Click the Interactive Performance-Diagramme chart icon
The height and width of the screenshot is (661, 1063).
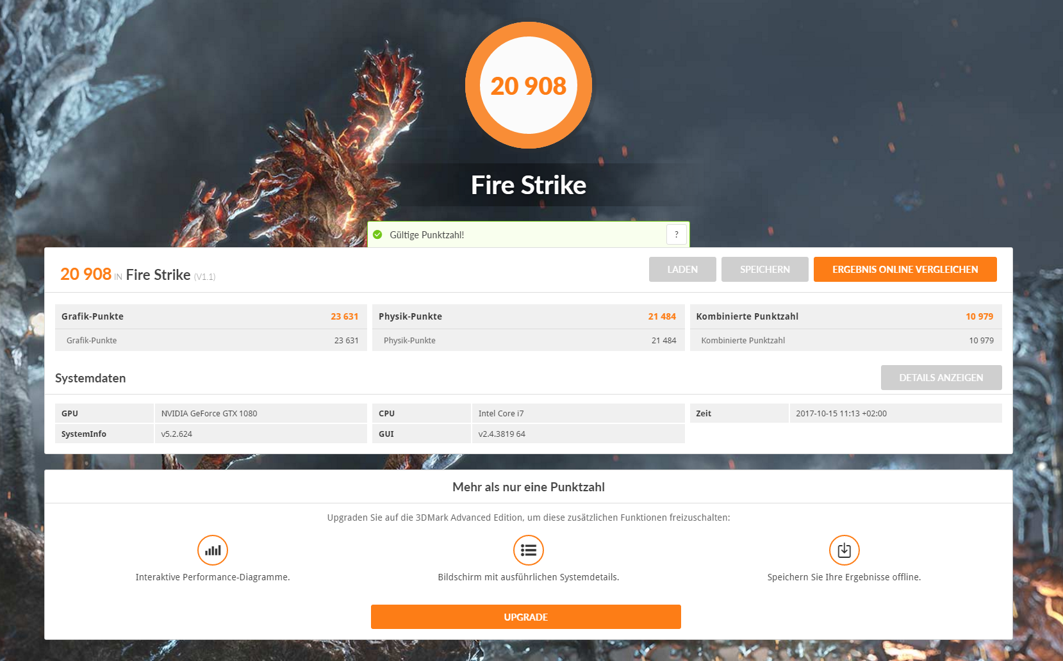[x=213, y=550]
